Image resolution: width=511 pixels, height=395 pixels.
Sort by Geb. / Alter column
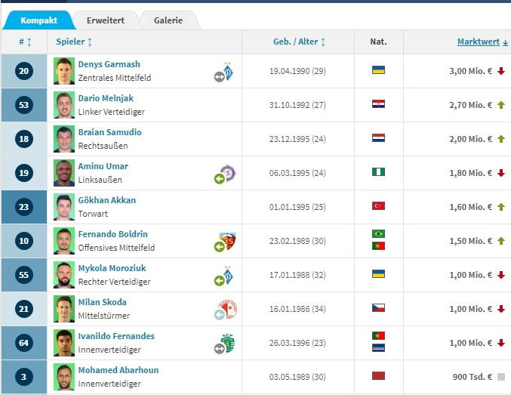299,42
